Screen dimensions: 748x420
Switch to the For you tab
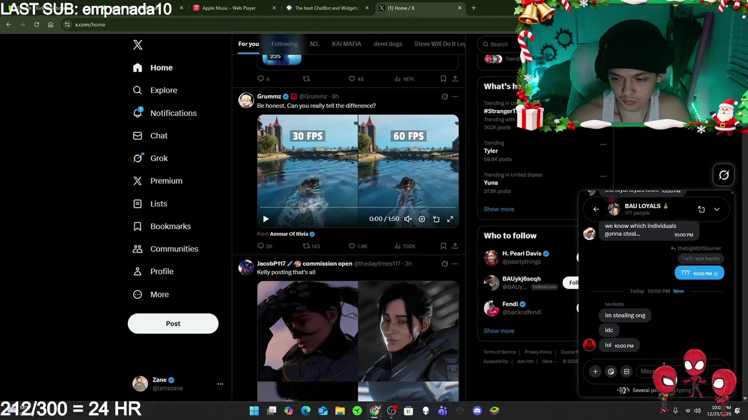tap(248, 44)
